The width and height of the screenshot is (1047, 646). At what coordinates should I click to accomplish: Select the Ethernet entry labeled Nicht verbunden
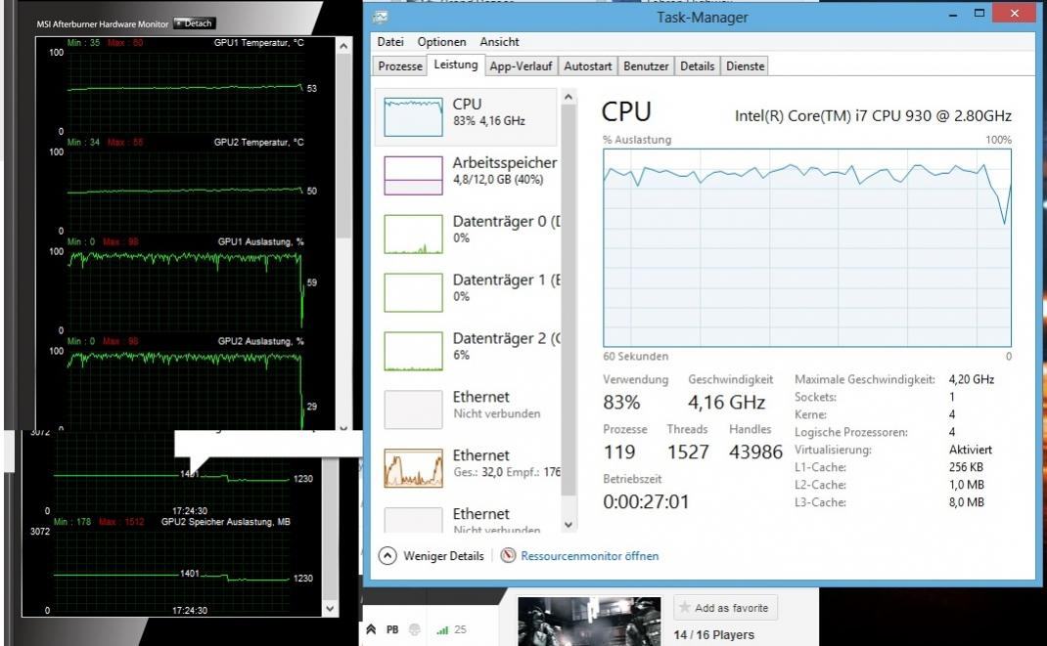466,409
